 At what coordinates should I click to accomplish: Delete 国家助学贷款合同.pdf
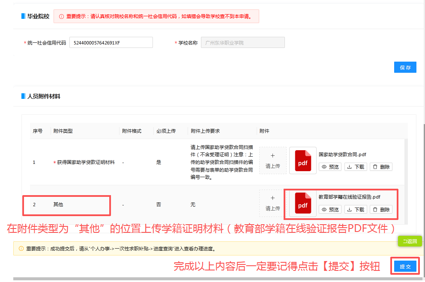tap(381, 167)
